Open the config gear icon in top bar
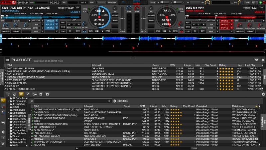Screen dimensions: 266x150 [253, 3]
